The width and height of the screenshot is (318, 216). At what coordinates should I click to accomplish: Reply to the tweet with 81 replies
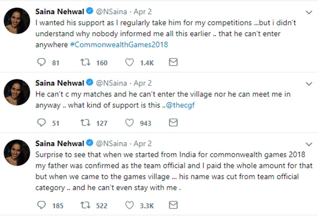point(42,63)
